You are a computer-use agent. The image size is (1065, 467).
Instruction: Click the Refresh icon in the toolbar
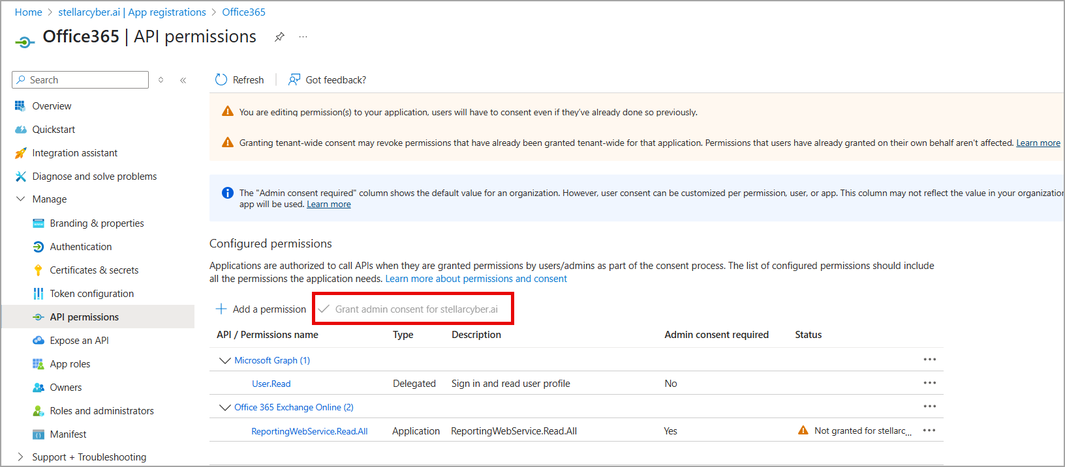pyautogui.click(x=221, y=79)
